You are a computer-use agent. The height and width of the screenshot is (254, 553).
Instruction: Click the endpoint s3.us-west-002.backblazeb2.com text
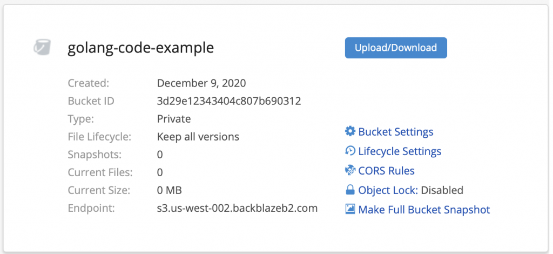pyautogui.click(x=238, y=208)
